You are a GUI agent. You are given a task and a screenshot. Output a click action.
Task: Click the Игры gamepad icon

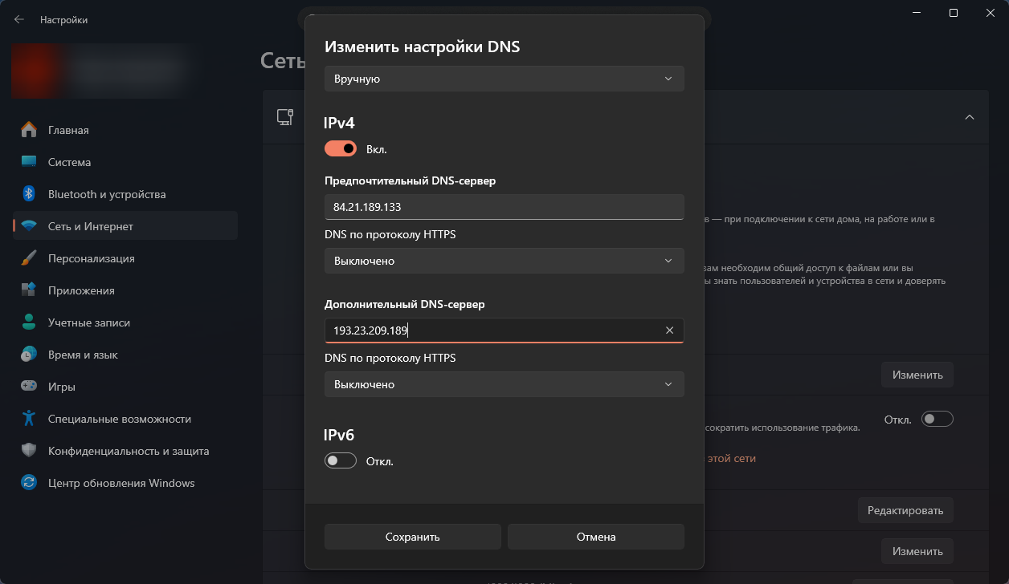click(29, 387)
